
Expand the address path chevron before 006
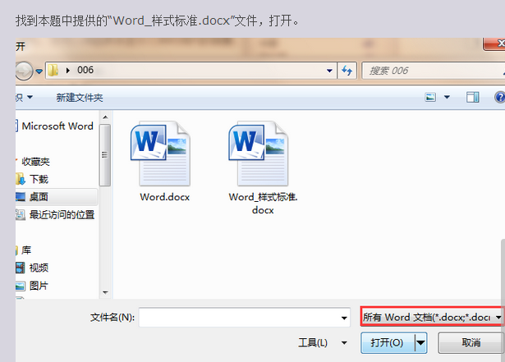point(67,71)
